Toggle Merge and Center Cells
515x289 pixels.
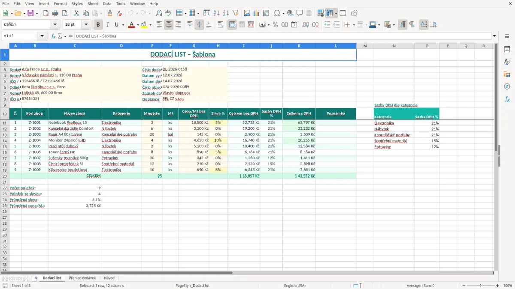tap(232, 25)
